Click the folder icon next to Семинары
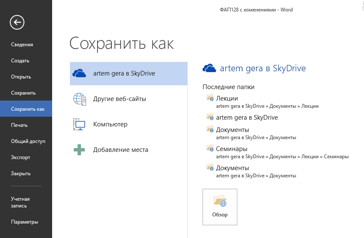This screenshot has width=364, height=238. click(x=210, y=148)
